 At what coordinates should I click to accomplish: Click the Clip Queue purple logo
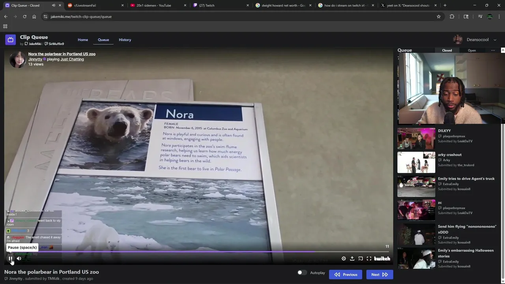[x=11, y=40]
